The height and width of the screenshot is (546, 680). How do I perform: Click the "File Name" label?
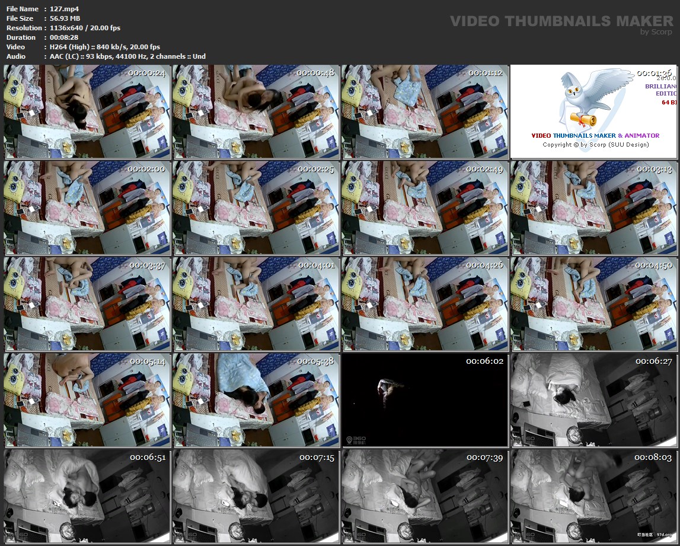tap(23, 9)
